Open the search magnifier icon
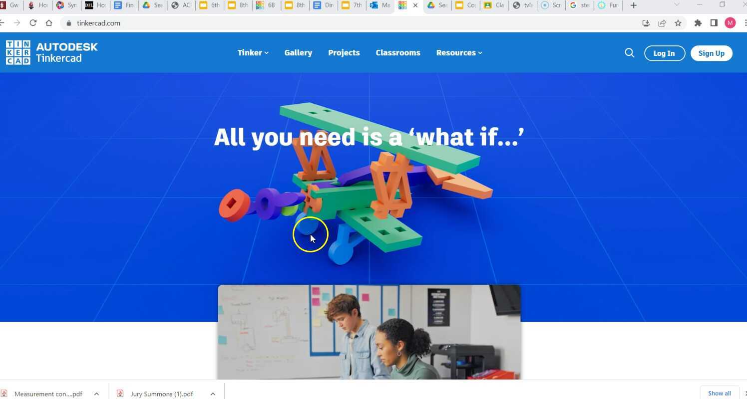 tap(629, 52)
